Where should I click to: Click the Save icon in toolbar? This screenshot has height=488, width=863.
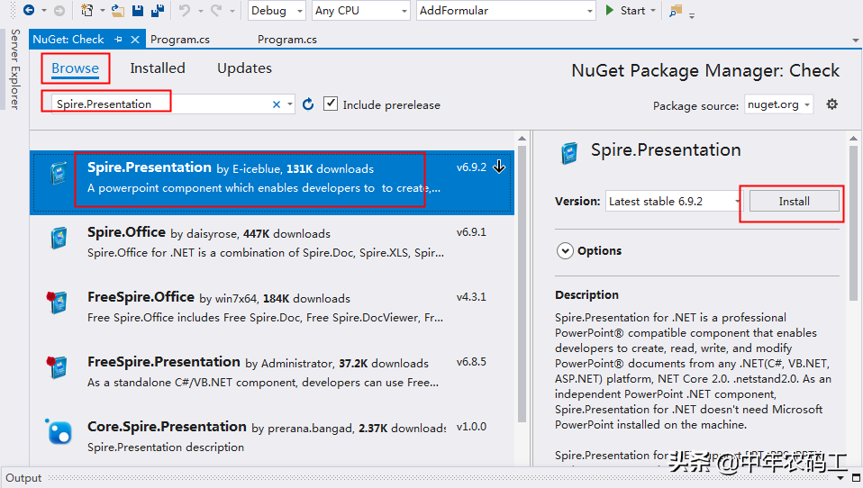[x=138, y=11]
